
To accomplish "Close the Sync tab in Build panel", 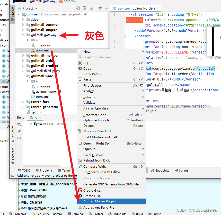I will point(40,117).
